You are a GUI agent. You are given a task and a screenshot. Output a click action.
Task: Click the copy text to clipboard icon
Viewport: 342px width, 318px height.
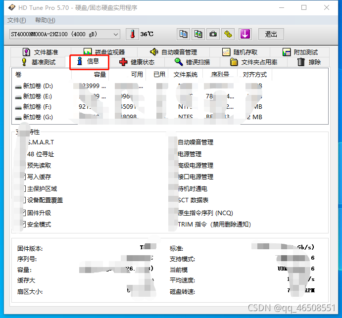183,34
